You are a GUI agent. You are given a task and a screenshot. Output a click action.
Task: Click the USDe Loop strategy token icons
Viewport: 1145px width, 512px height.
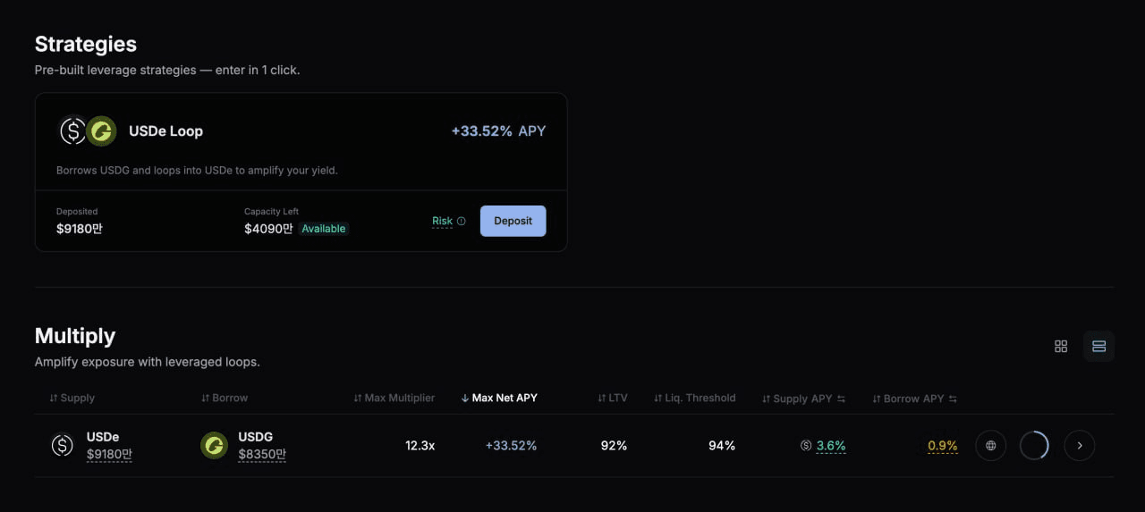88,131
